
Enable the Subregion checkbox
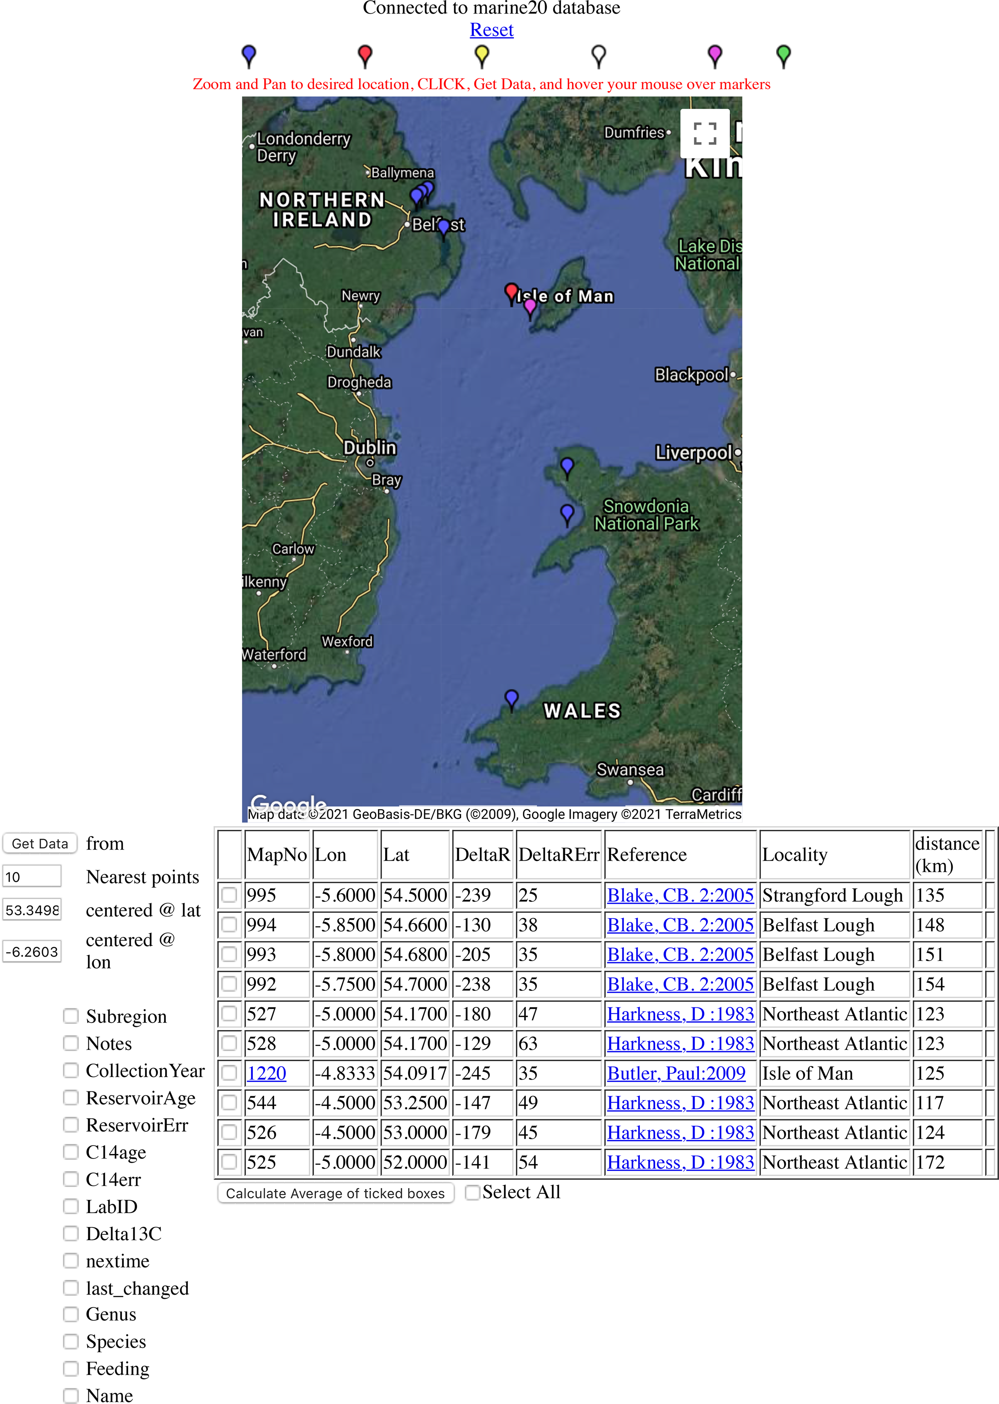pos(71,1016)
